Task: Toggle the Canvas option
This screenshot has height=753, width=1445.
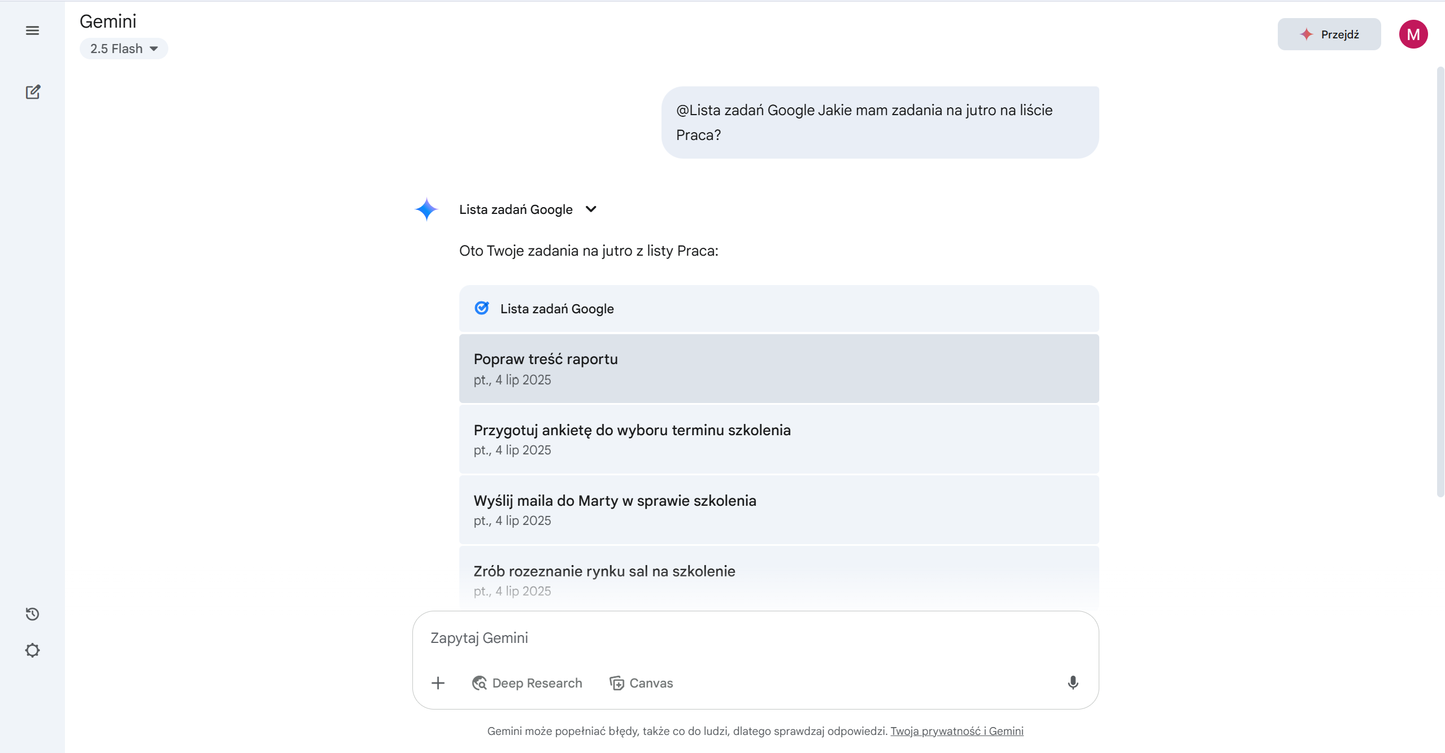Action: click(641, 683)
